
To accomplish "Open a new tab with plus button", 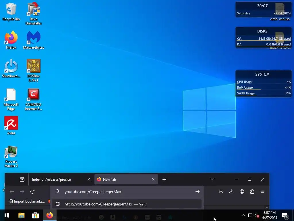I will pyautogui.click(x=164, y=180).
